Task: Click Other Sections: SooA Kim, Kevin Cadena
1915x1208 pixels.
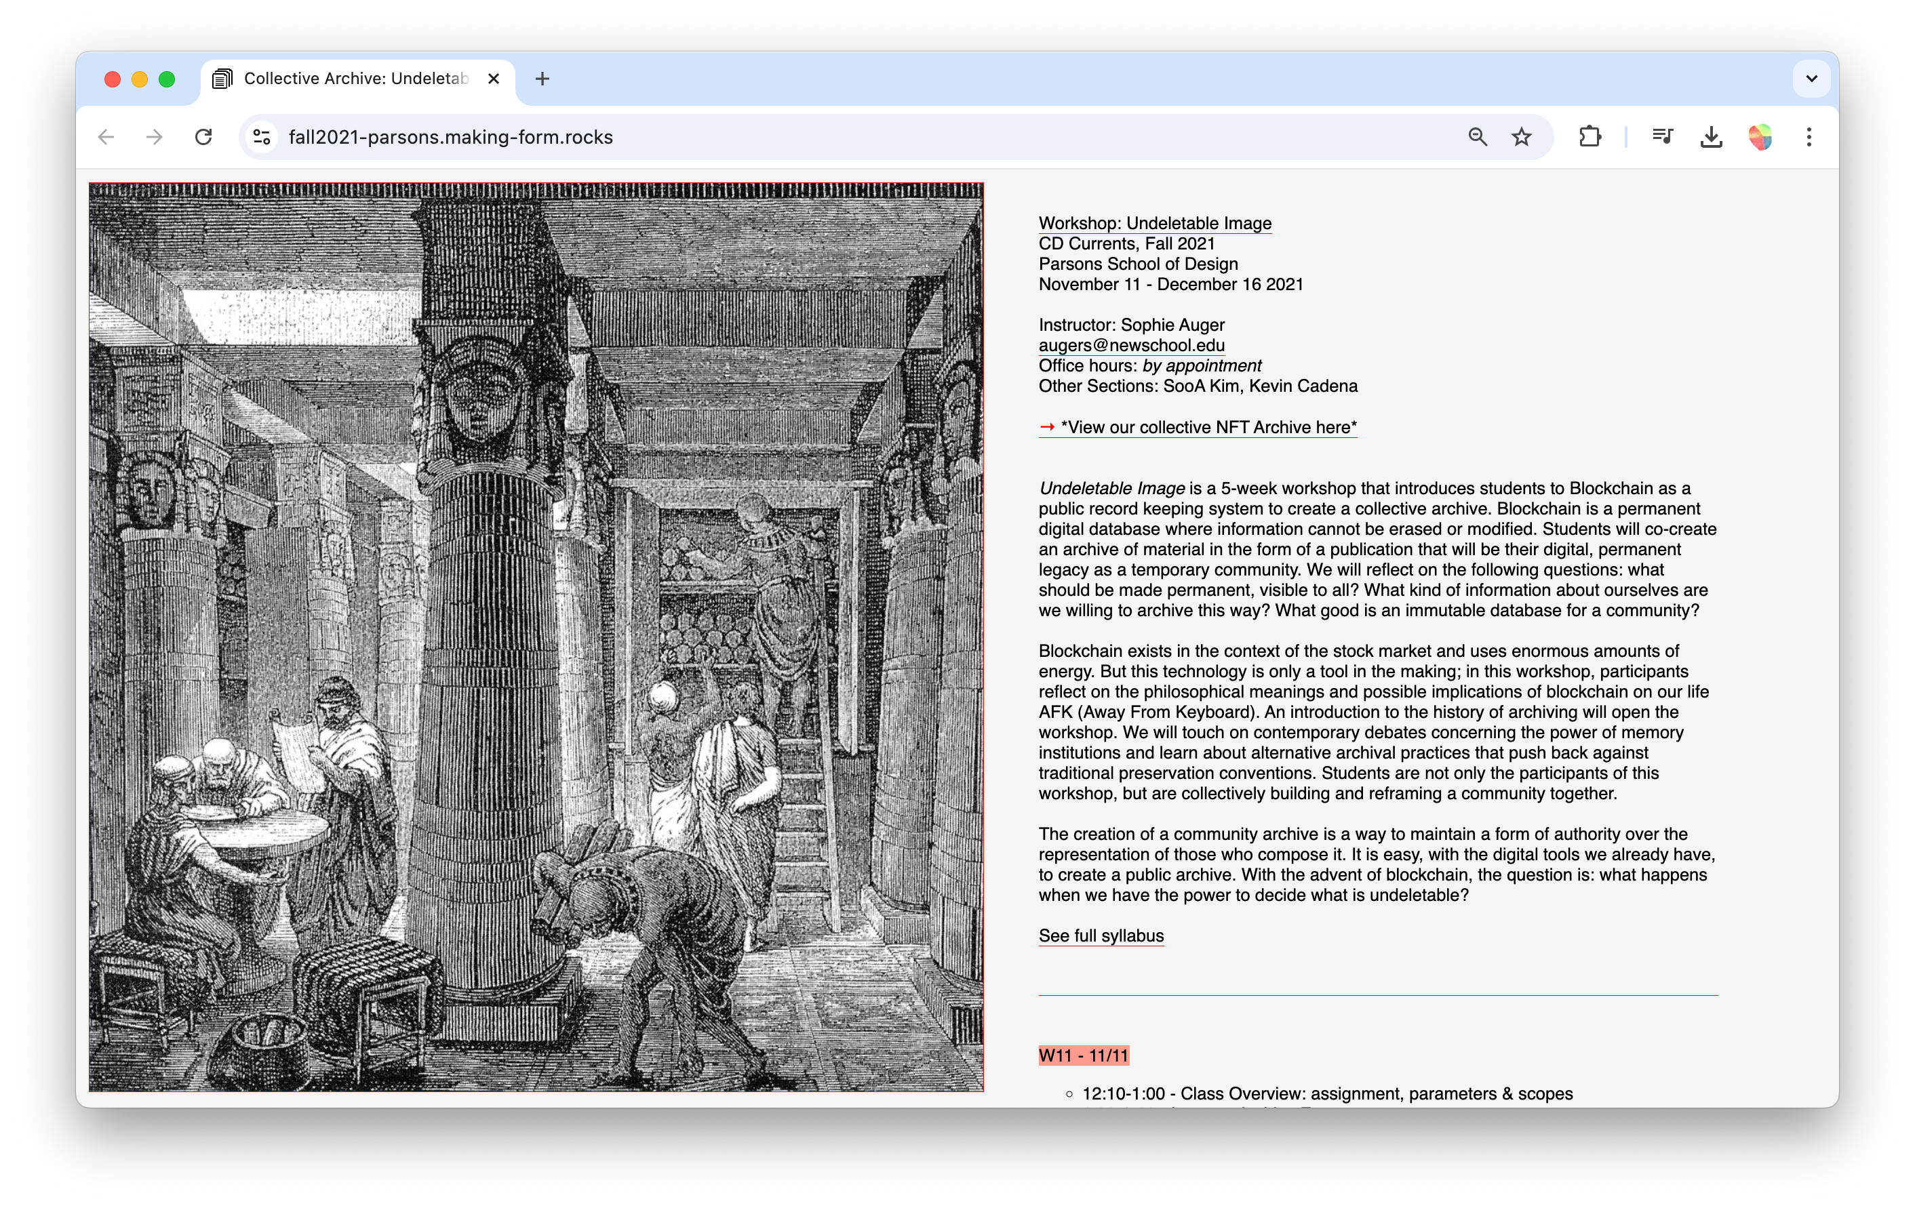Action: click(x=1198, y=386)
